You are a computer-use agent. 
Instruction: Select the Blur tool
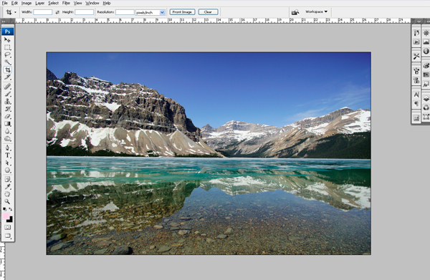7,131
